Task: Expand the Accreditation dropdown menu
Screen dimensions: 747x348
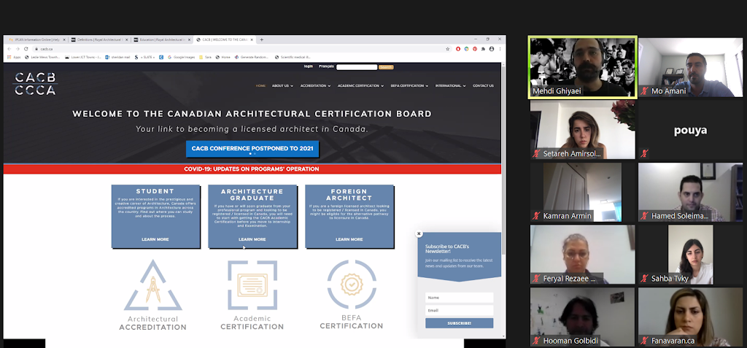Action: pyautogui.click(x=315, y=86)
